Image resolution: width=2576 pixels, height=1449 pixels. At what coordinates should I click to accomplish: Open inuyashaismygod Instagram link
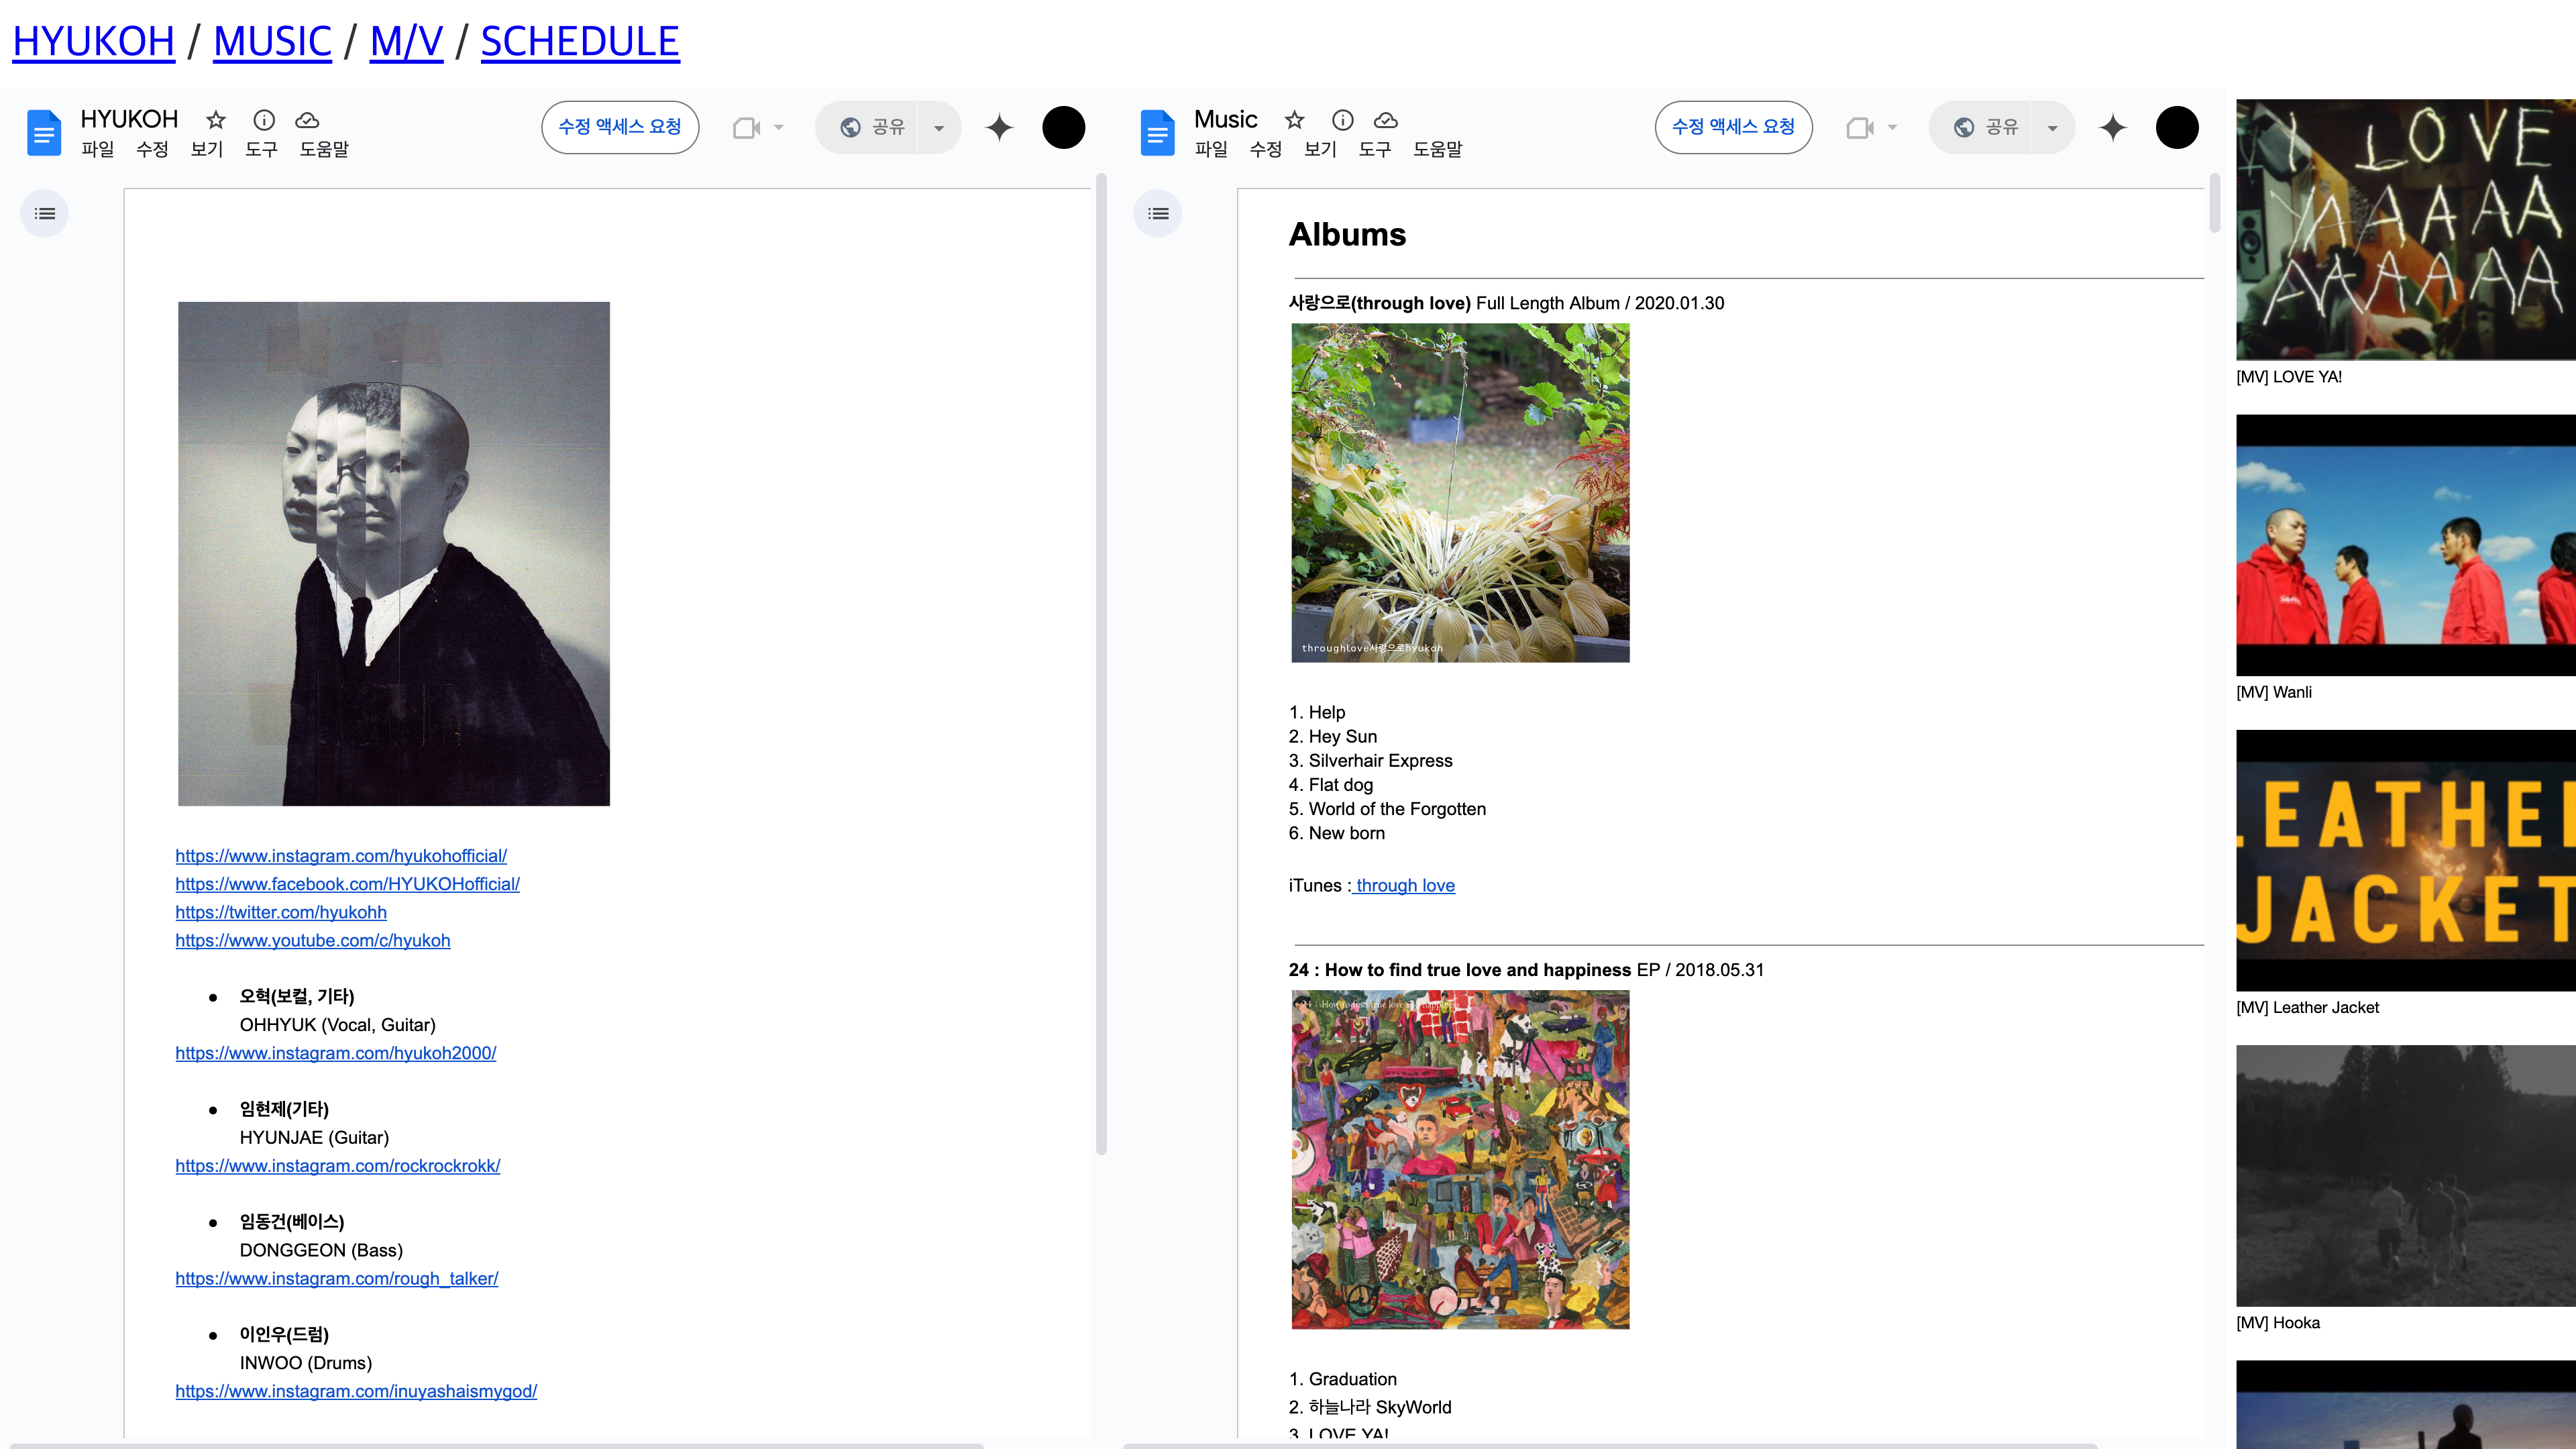pyautogui.click(x=356, y=1392)
